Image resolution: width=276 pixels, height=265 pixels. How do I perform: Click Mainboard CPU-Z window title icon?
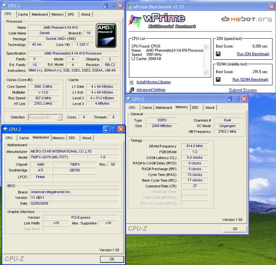pos(6,129)
